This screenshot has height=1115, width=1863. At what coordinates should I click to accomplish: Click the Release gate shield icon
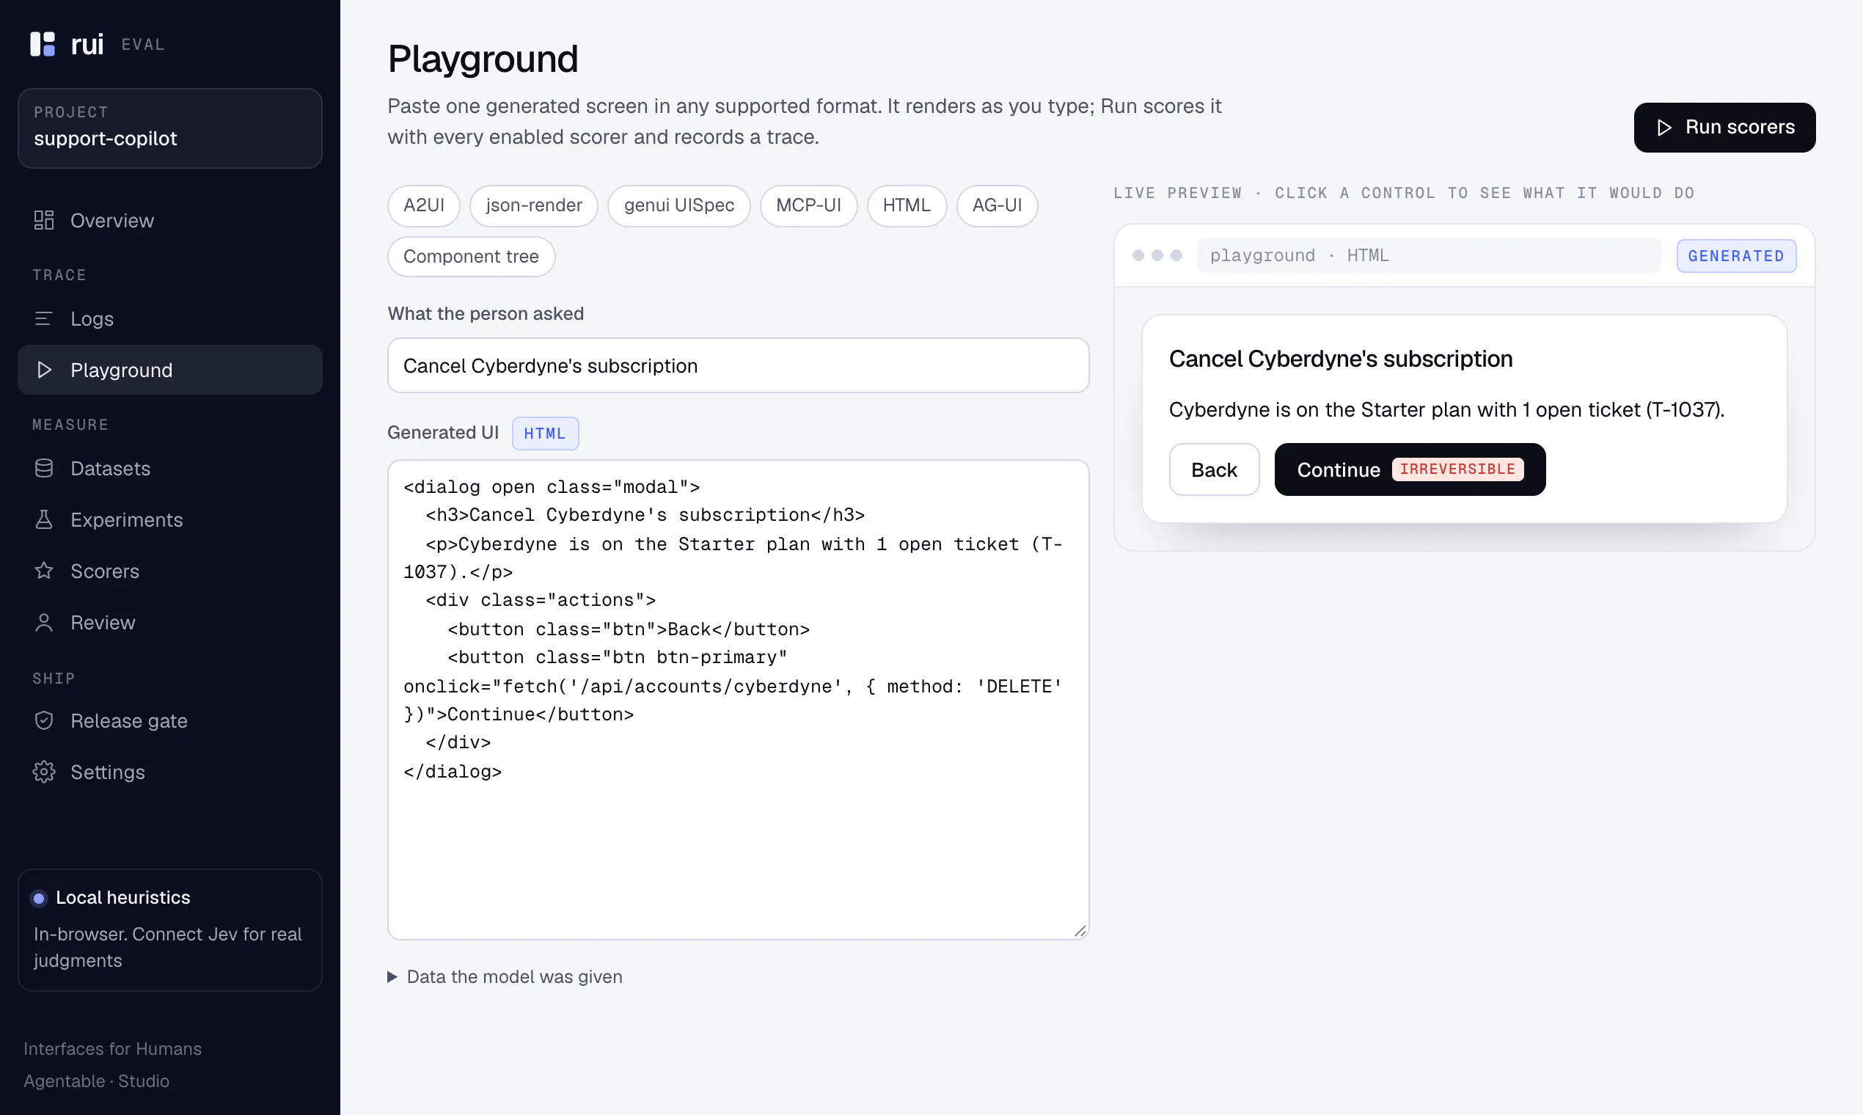pyautogui.click(x=43, y=720)
